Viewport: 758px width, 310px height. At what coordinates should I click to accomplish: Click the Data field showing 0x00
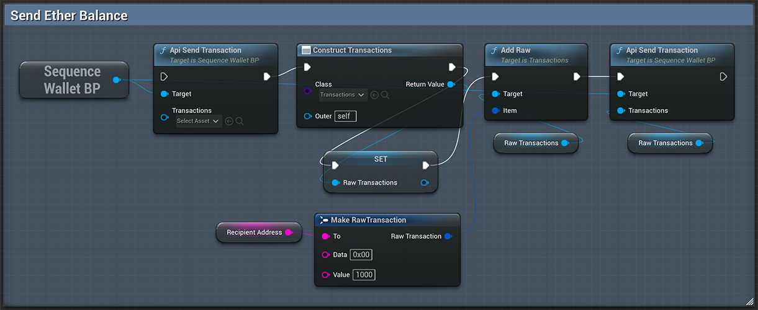[361, 255]
